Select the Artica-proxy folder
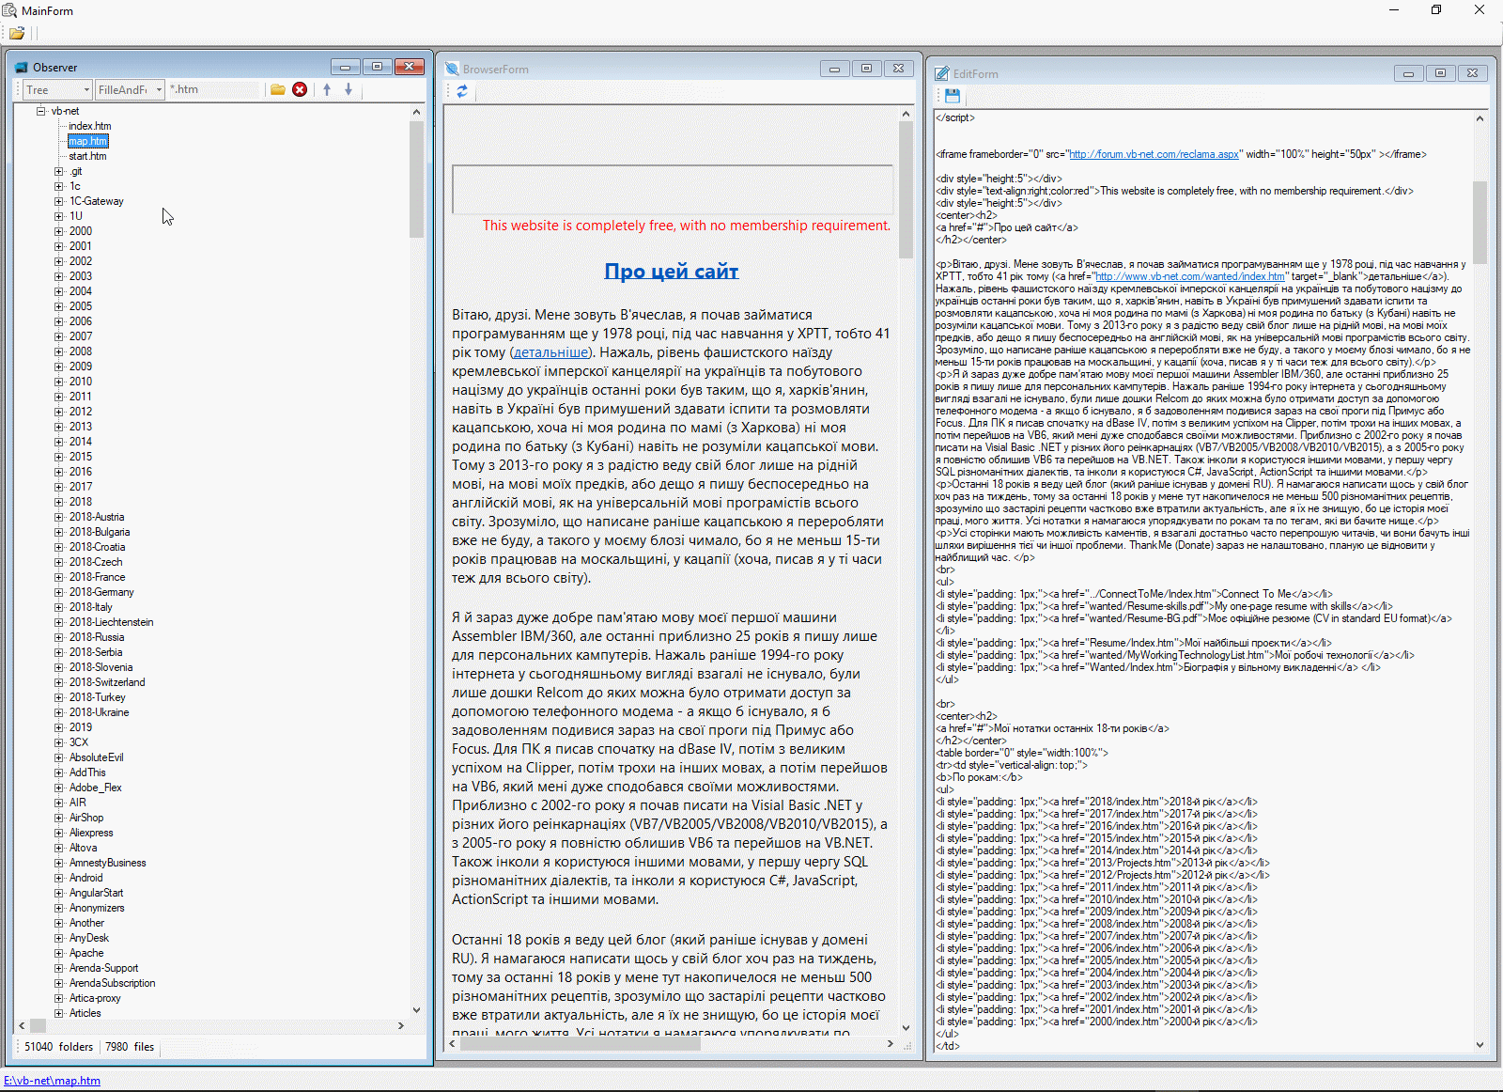 coord(95,998)
